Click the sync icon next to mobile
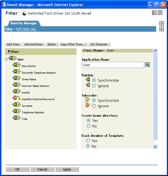This screenshot has width=168, height=176. [x=16, y=91]
